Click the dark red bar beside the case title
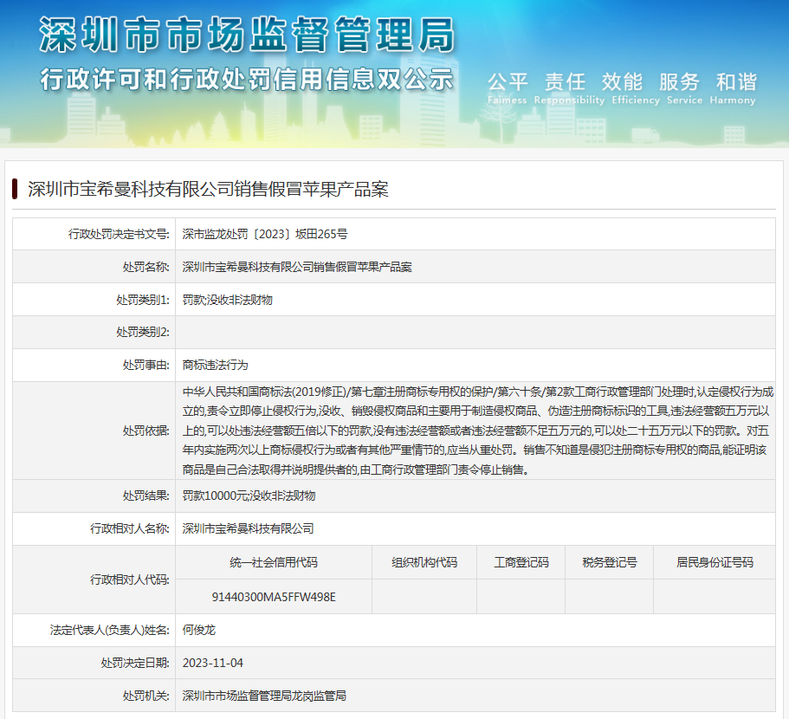The width and height of the screenshot is (789, 719). pyautogui.click(x=15, y=189)
